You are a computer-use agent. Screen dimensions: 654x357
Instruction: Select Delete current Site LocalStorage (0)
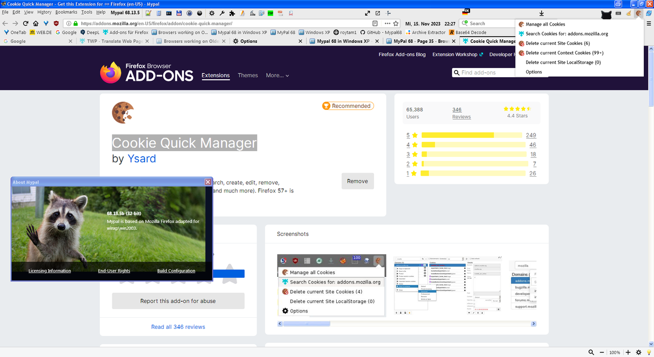pos(563,62)
